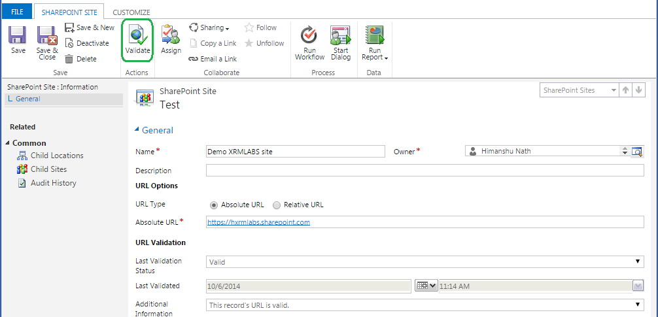Click the Start Dialog icon

click(341, 35)
